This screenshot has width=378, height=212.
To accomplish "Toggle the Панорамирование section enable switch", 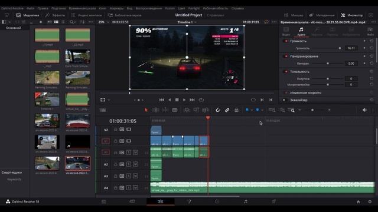I will 286,57.
